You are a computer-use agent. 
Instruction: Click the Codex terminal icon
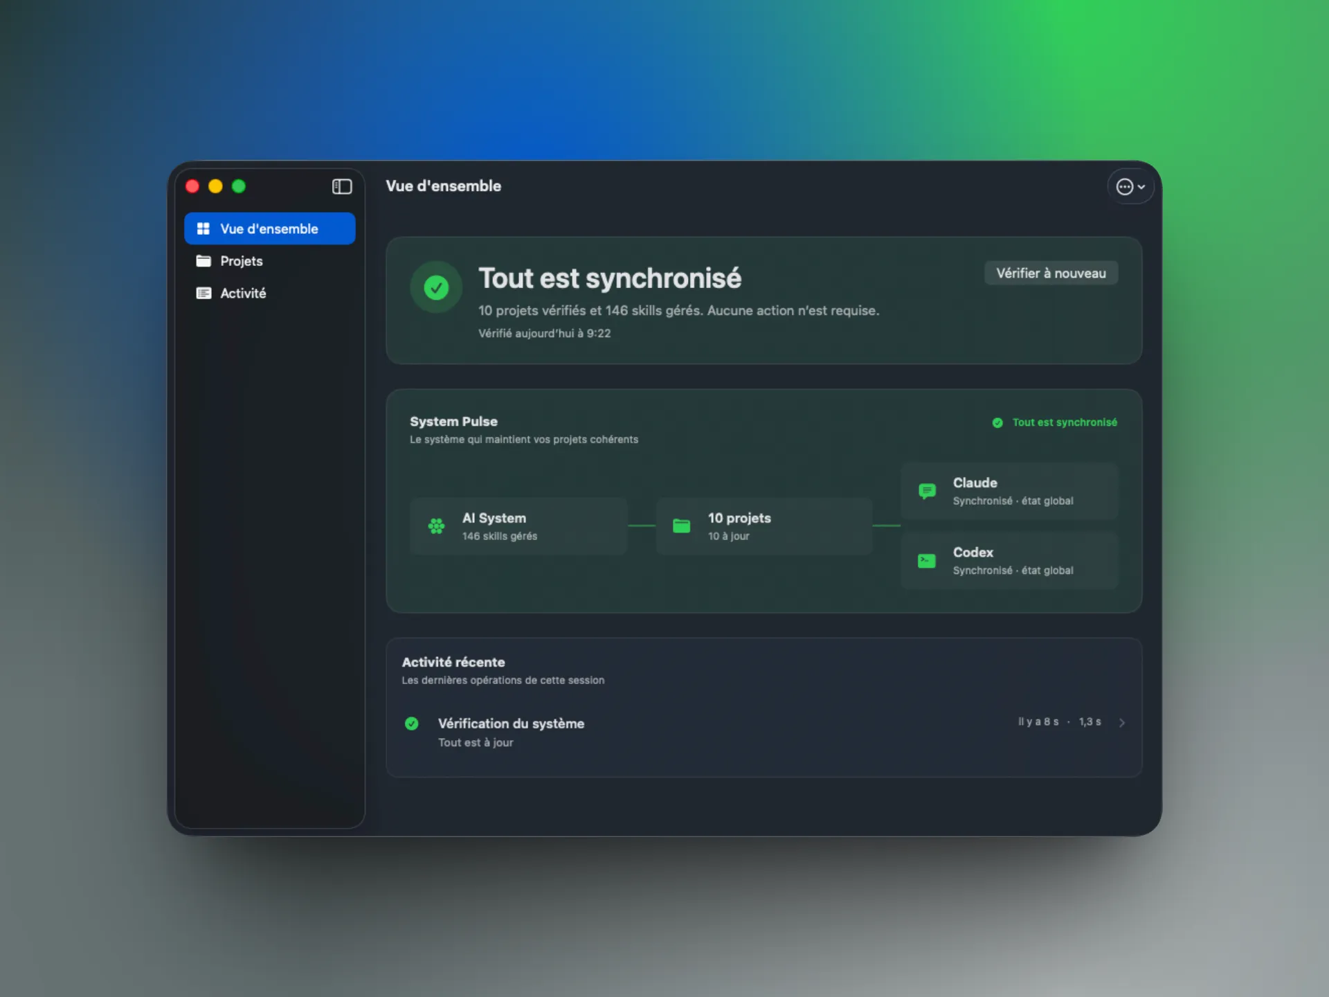click(x=927, y=561)
